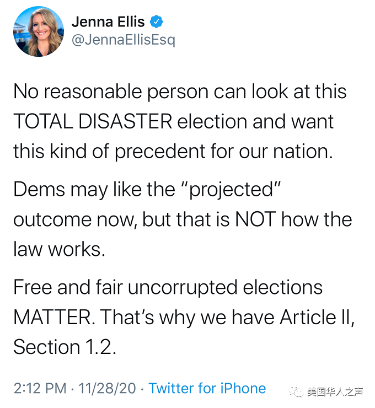Image resolution: width=375 pixels, height=408 pixels.
Task: Click the "Section 1.2." text
Action: pos(65,347)
